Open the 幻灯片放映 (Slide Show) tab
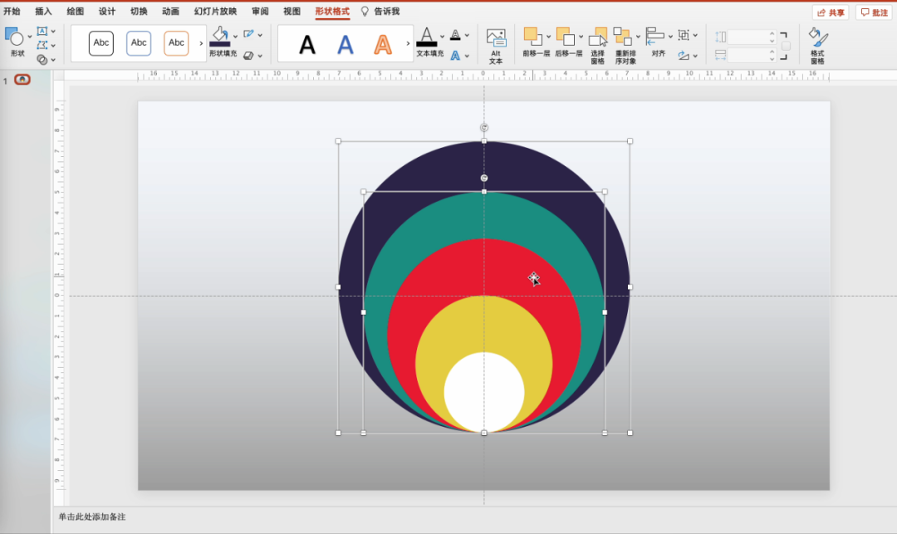Image resolution: width=897 pixels, height=534 pixels. [x=215, y=12]
